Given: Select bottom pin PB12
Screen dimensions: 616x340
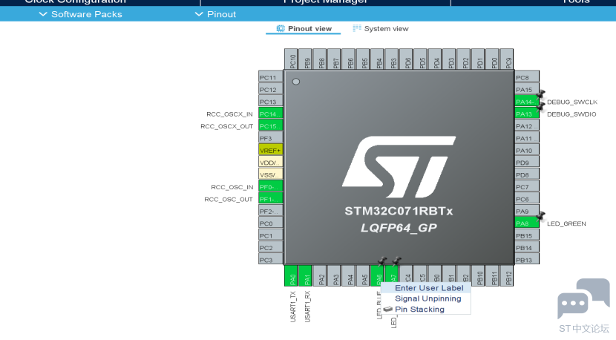Looking at the screenshot, I should [x=507, y=276].
